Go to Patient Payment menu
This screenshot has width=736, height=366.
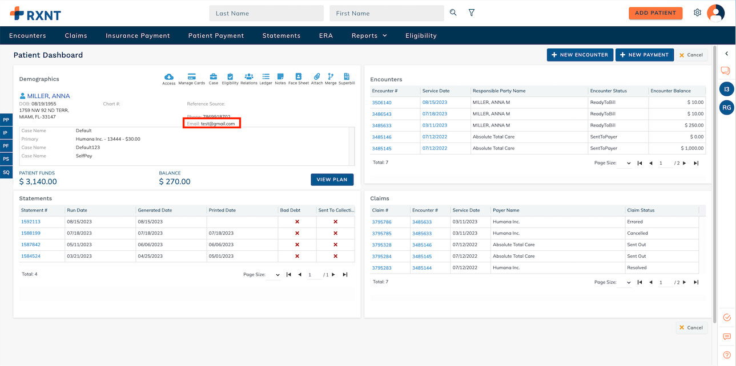click(216, 35)
